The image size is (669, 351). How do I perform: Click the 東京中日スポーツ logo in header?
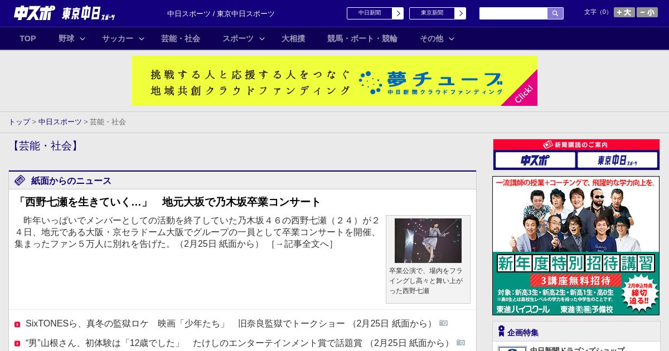click(89, 13)
